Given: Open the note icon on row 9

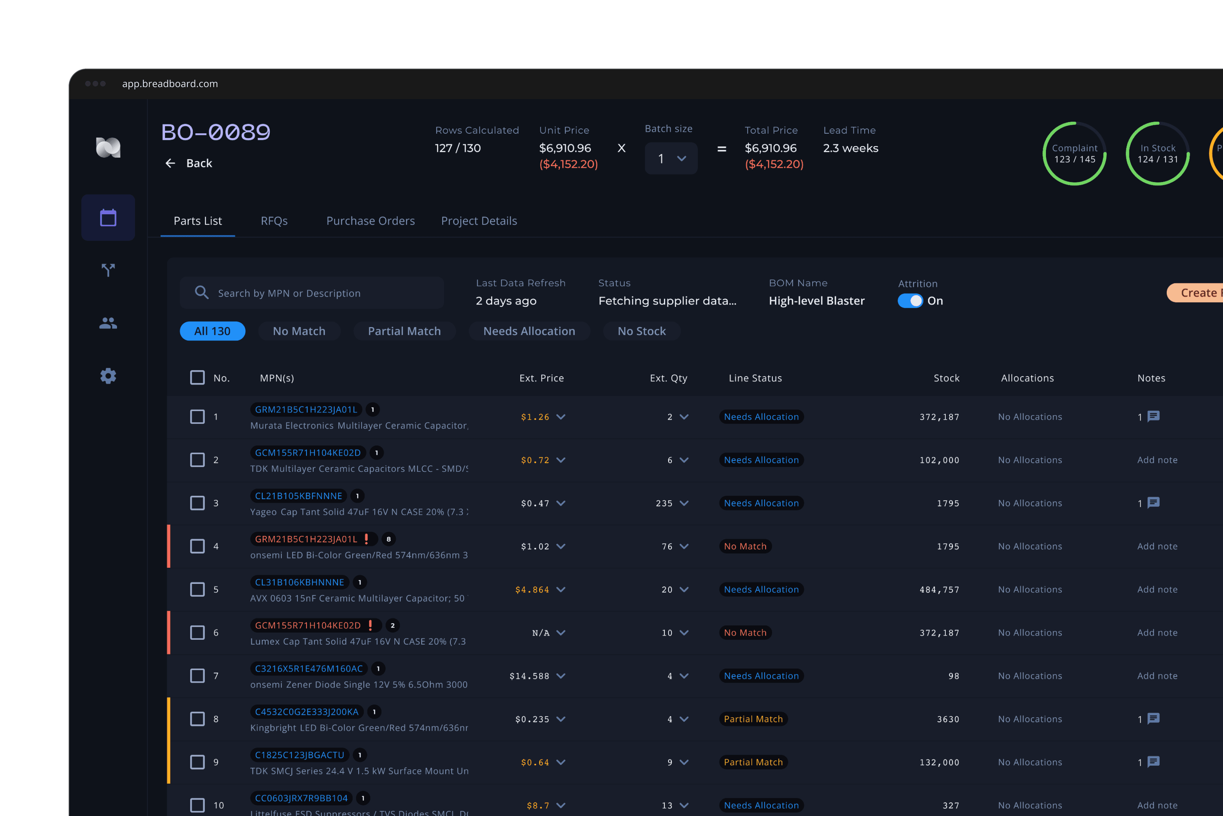Looking at the screenshot, I should 1154,762.
